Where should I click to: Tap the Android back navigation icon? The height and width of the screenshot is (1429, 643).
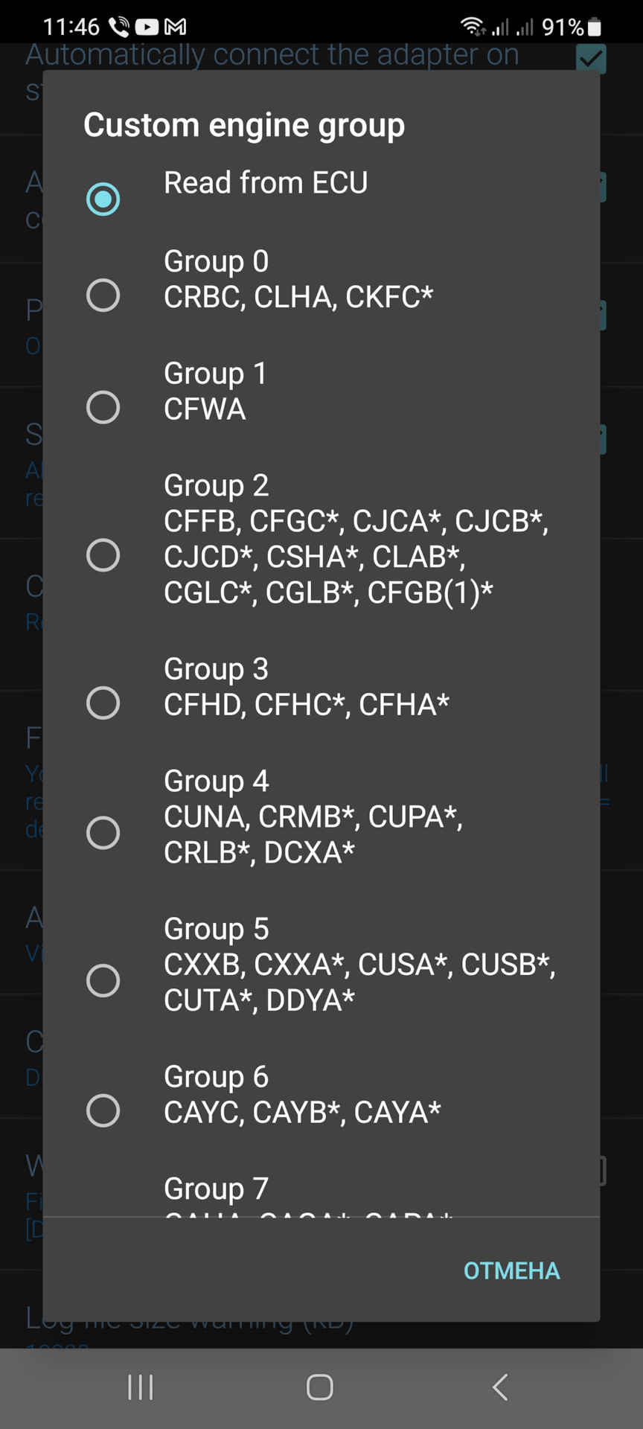click(500, 1387)
